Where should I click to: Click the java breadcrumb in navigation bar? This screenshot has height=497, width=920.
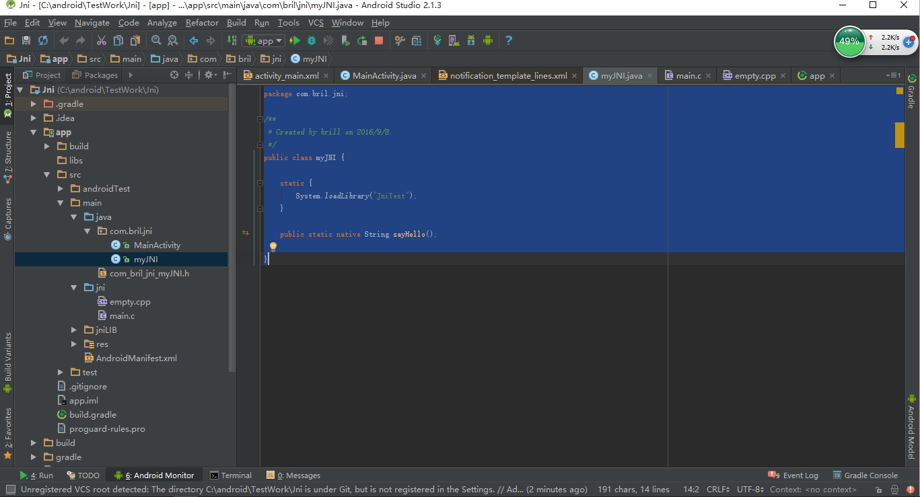165,59
